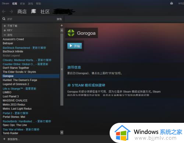The image size is (184, 143).
Task: Click the 游戏信息 heading
Action: point(74,67)
